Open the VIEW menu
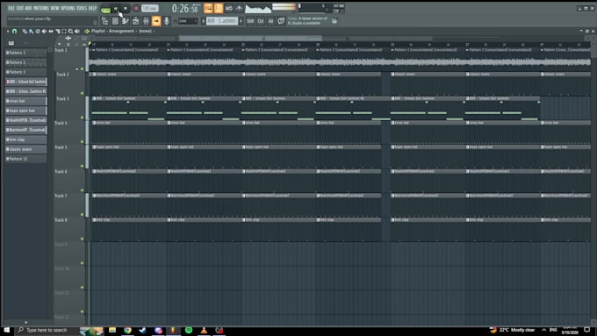Image resolution: width=597 pixels, height=336 pixels. pos(54,8)
